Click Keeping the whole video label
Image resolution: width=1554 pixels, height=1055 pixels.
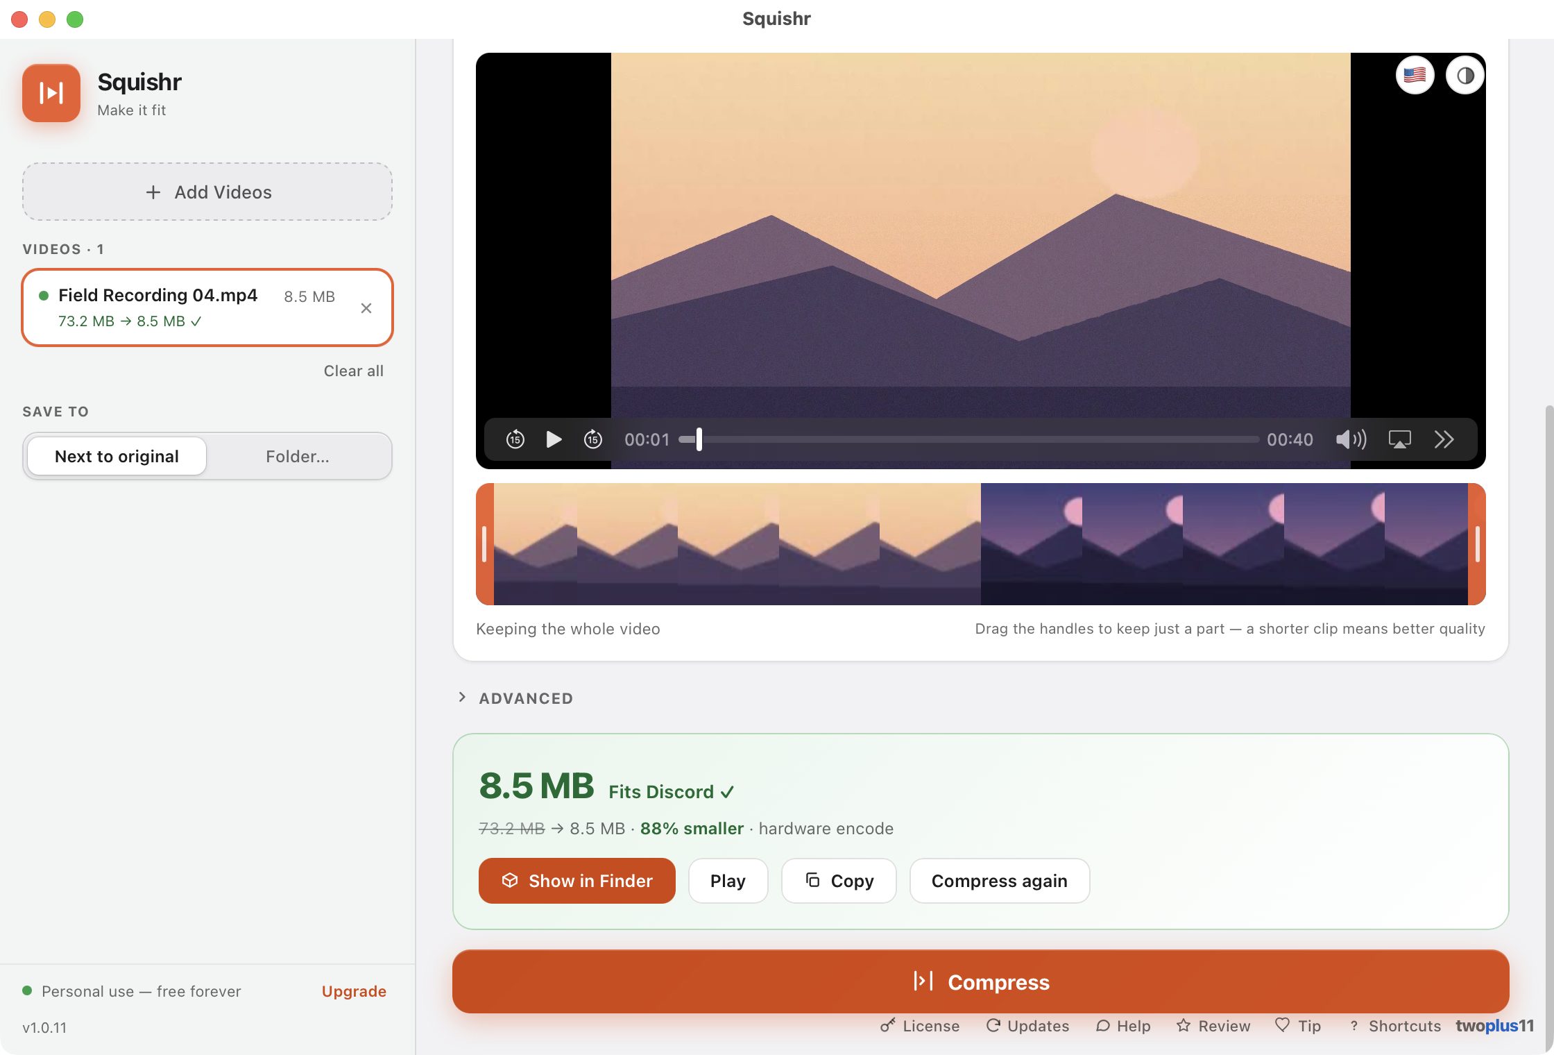568,629
